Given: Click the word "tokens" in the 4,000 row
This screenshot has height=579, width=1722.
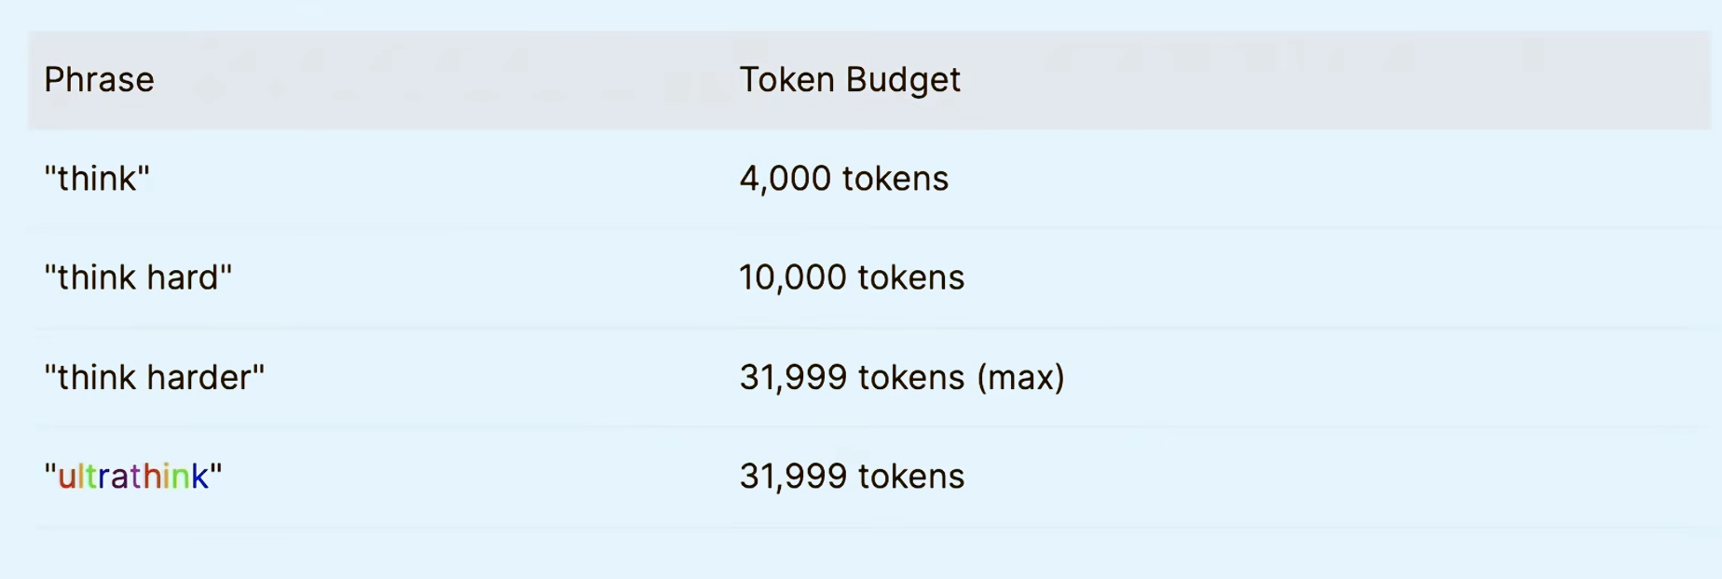Looking at the screenshot, I should click(x=895, y=179).
